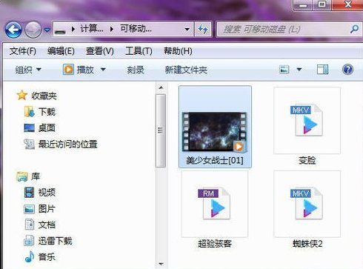Viewport: 363px width, 269px height.
Task: Expand arrow after 计算... breadcrumb
Action: 112,30
